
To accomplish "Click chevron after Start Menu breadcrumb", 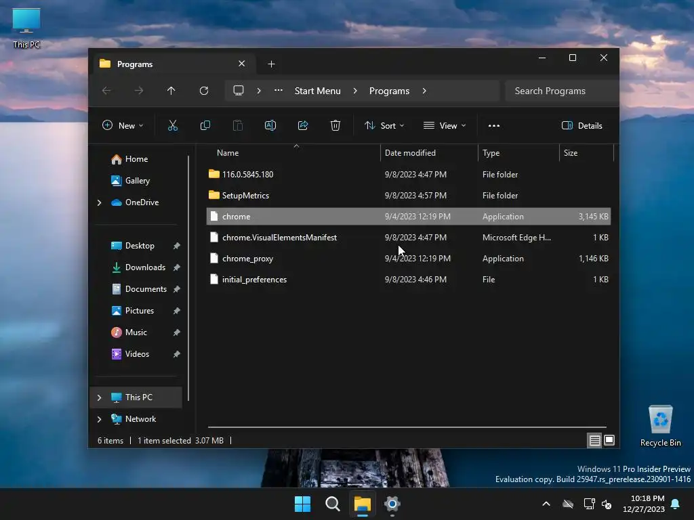I will [355, 91].
